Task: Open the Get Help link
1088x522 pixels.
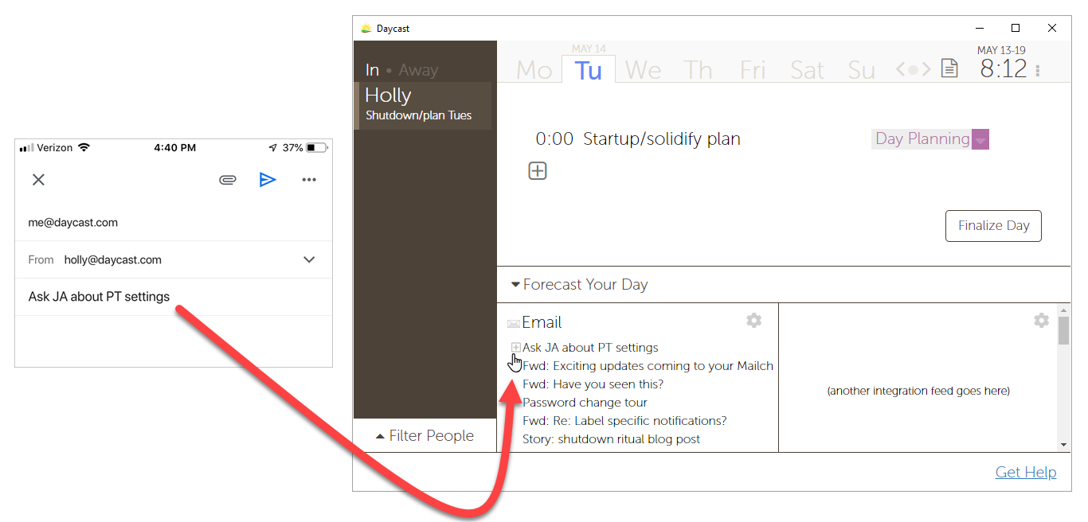Action: point(1026,472)
